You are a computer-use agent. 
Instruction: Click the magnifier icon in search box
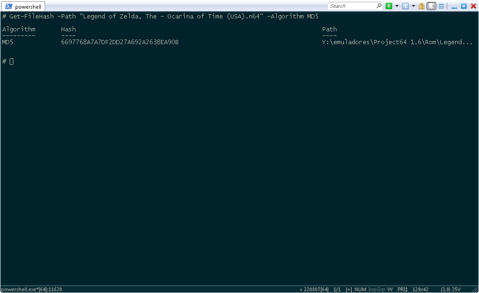(379, 6)
